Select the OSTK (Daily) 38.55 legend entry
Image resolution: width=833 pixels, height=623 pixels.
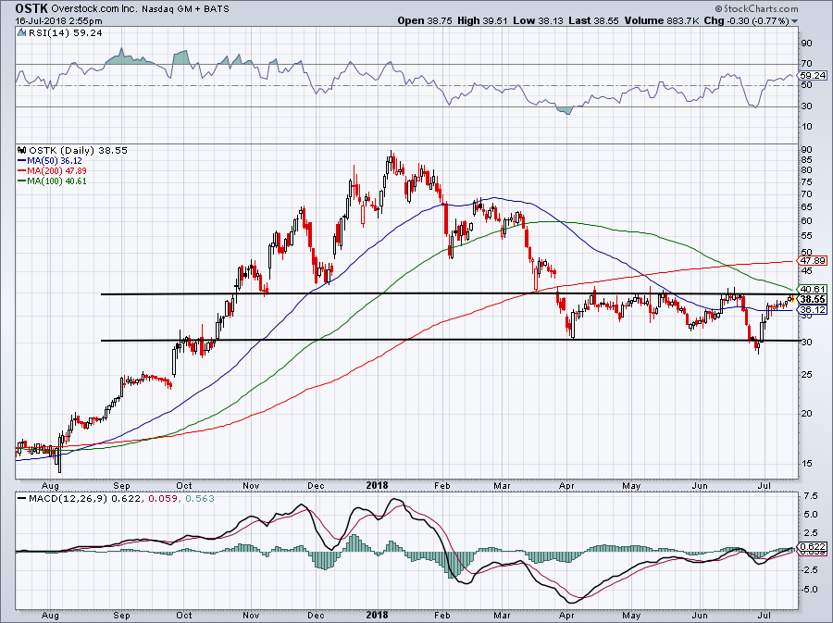[78, 151]
